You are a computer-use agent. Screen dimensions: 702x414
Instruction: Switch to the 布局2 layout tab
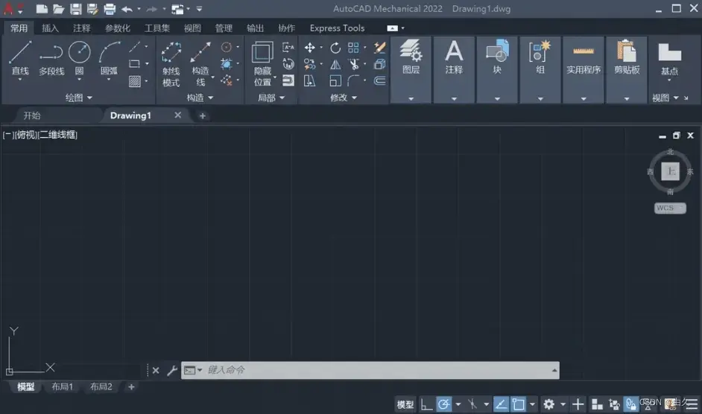tap(101, 386)
